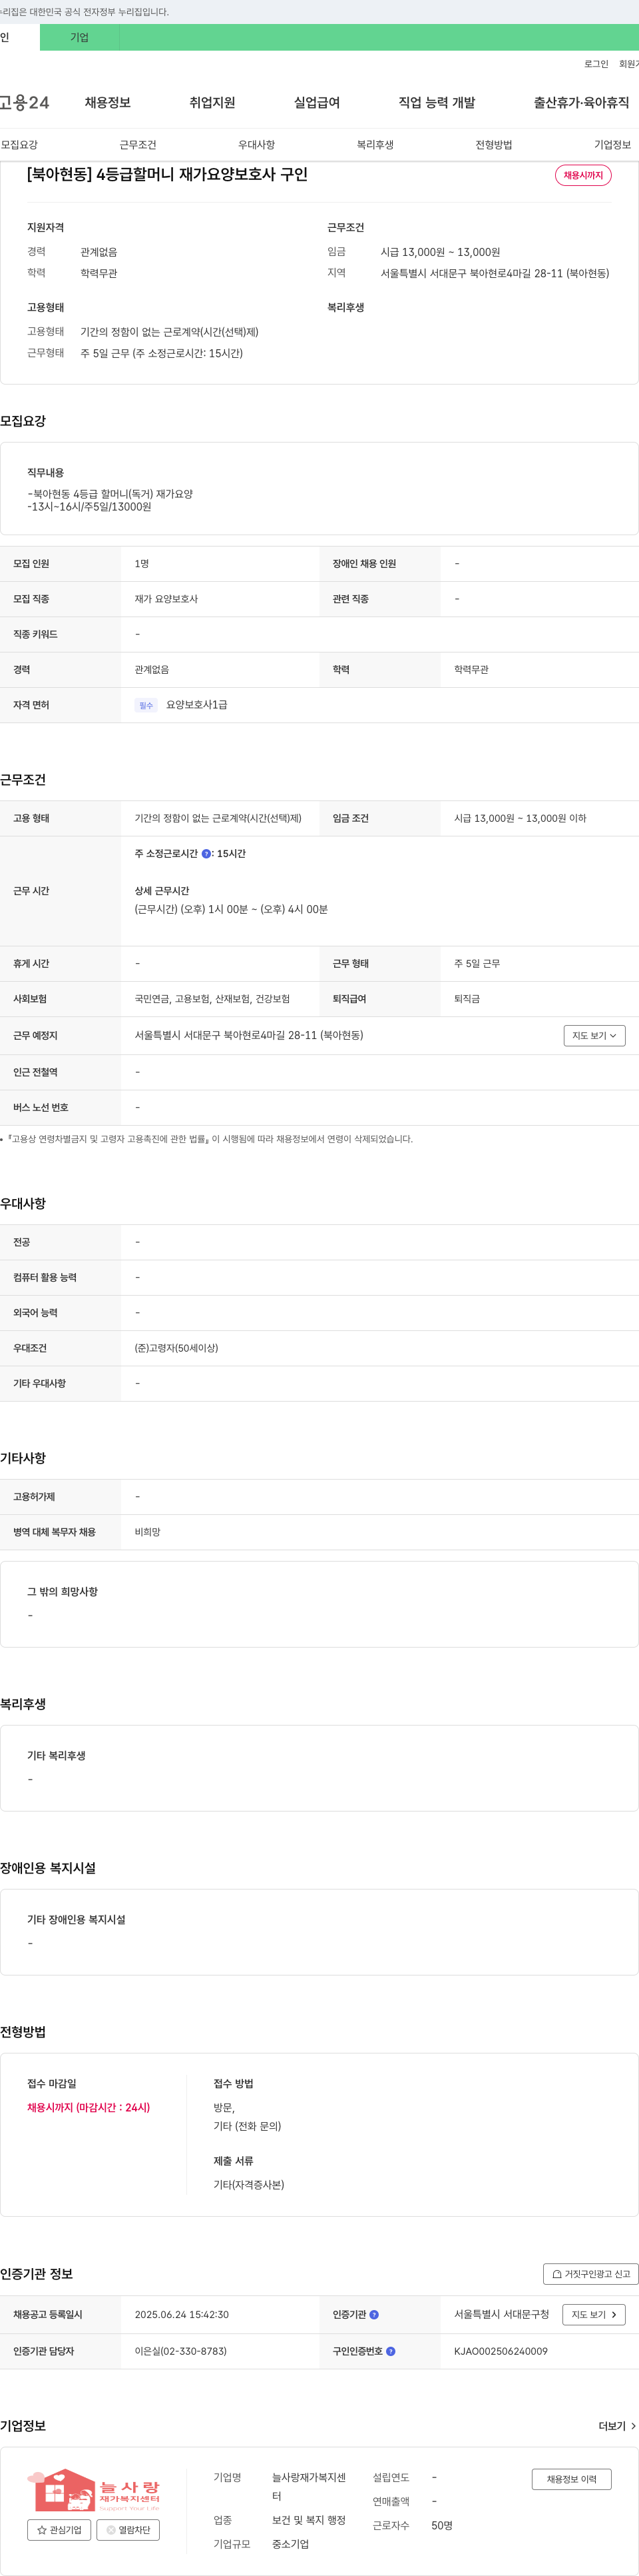Image resolution: width=639 pixels, height=2576 pixels.
Task: Click the 주 5일 근무 cell in 근무 형태 row
Action: tap(477, 964)
